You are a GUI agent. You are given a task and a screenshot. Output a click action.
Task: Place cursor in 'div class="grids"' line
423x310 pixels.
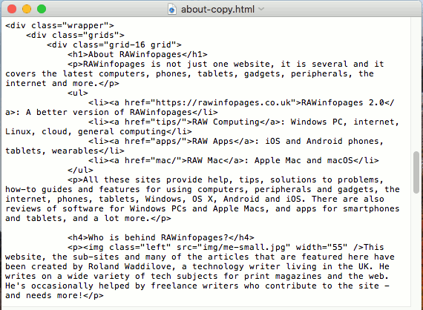pos(75,36)
